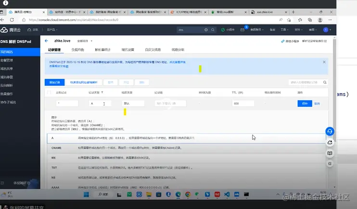Select the CNAME record type option
This screenshot has width=357, height=209.
point(186,148)
